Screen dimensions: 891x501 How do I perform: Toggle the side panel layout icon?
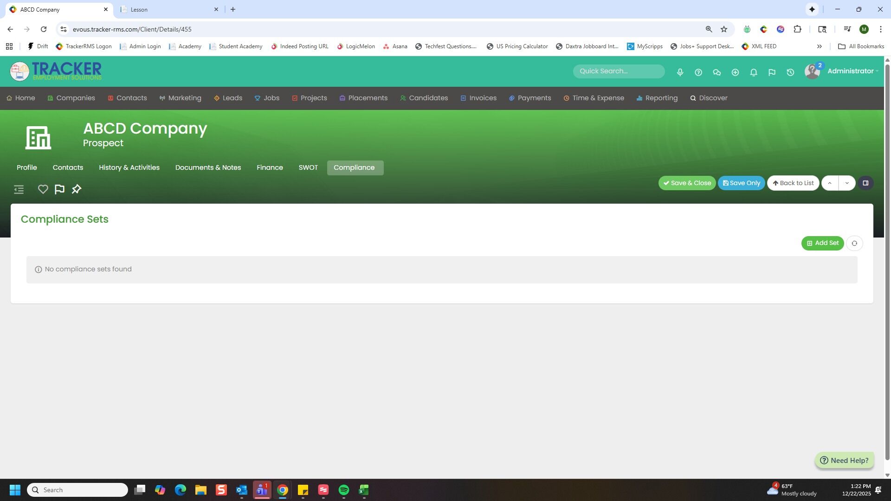point(865,183)
